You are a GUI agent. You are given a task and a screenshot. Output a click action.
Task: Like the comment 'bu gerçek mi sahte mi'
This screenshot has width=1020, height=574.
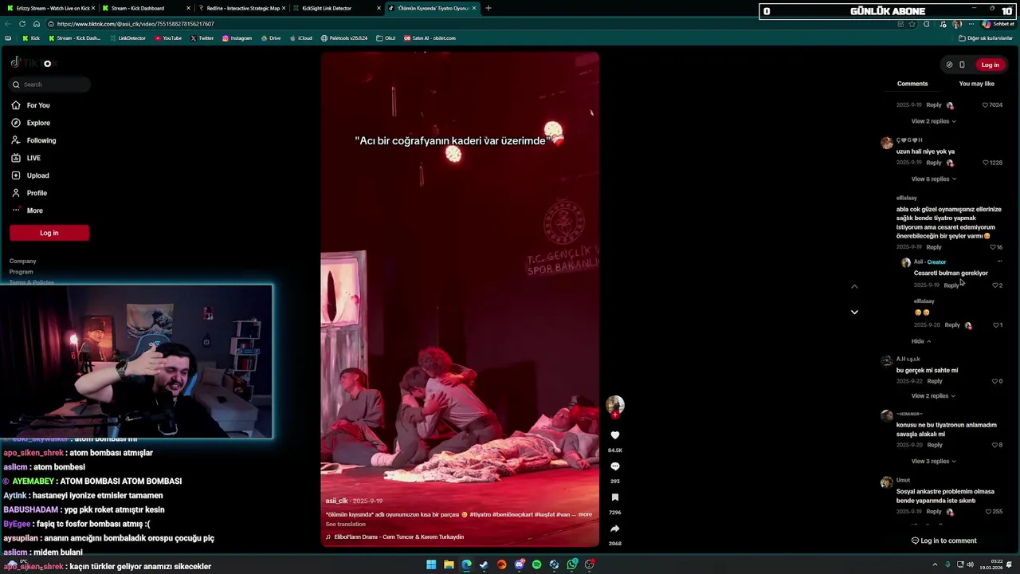point(995,381)
